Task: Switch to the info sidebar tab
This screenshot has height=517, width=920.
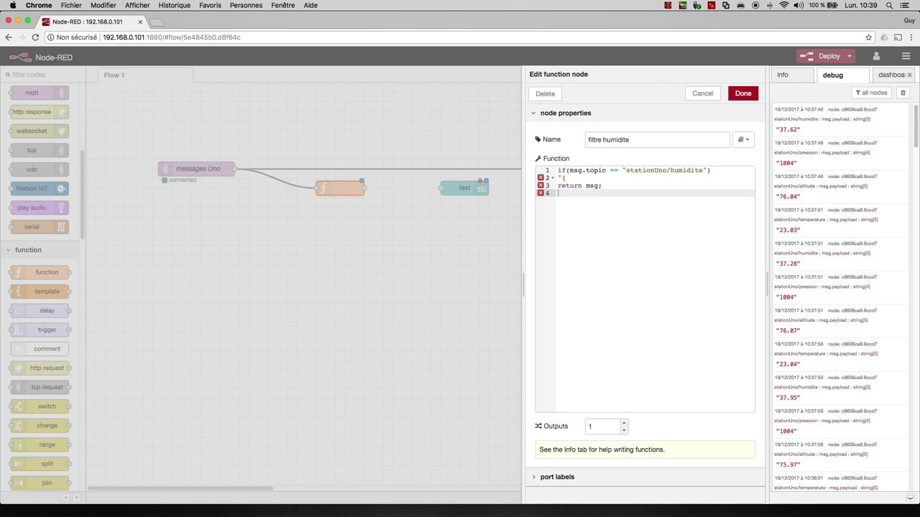Action: coord(792,75)
